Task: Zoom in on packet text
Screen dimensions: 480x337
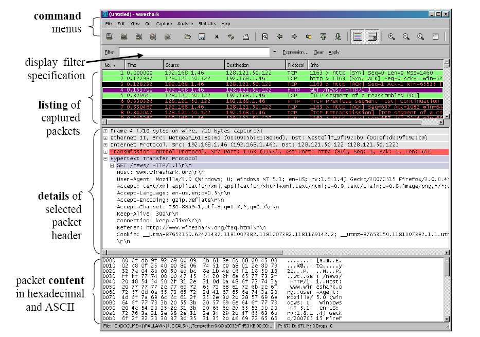Action: tap(391, 37)
